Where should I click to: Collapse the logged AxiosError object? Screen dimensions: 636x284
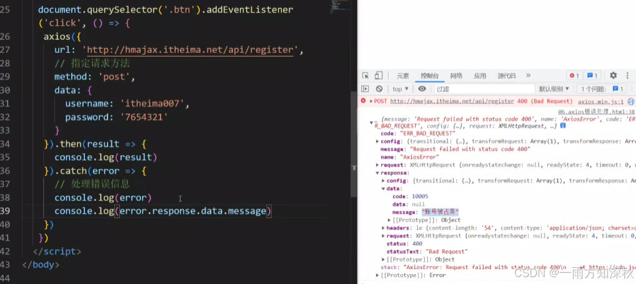(x=371, y=122)
